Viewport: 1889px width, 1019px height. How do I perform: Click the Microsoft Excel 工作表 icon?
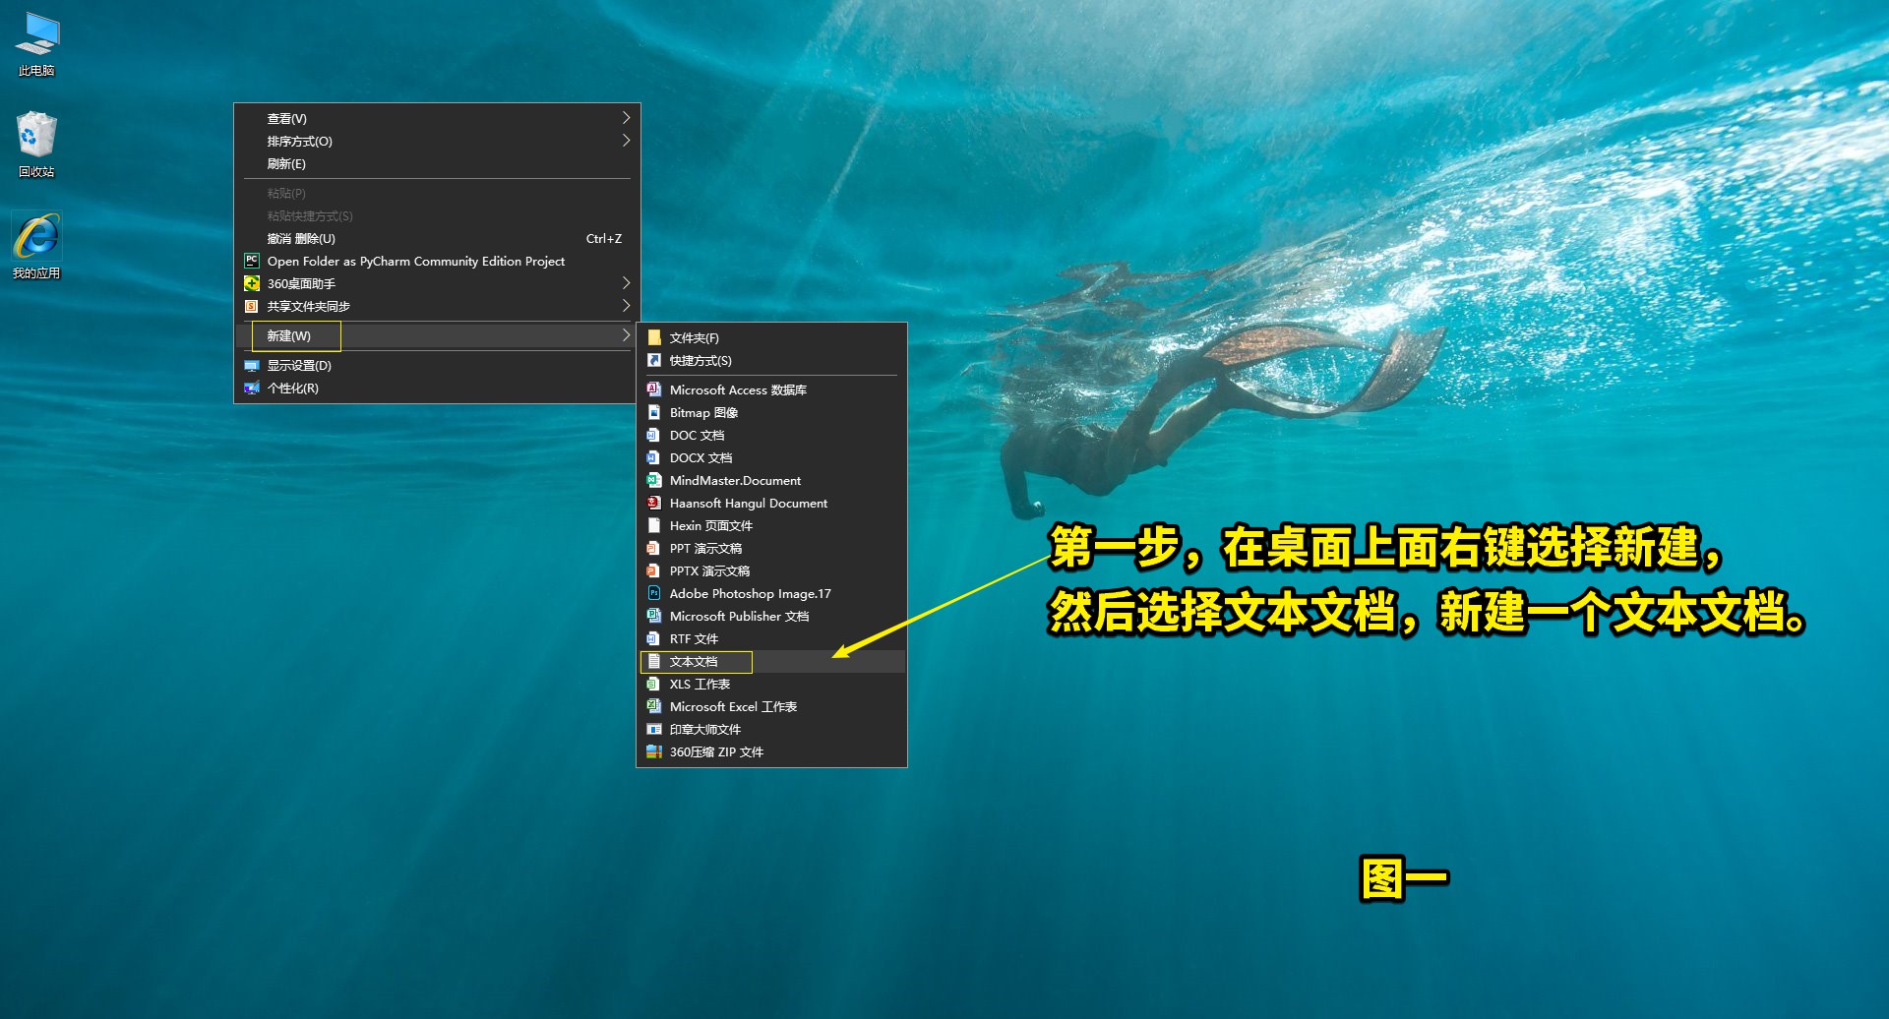coord(655,706)
